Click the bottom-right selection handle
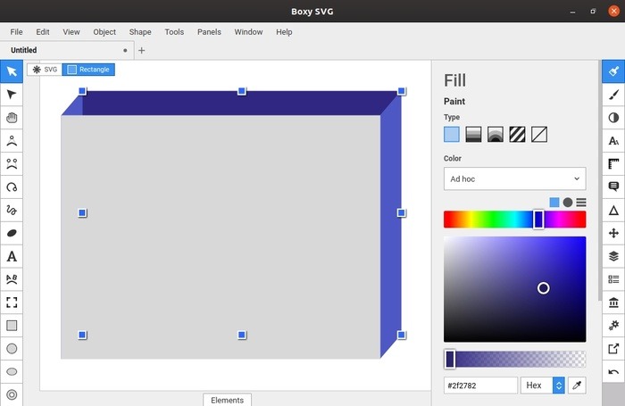Viewport: 625px width, 406px height. (402, 335)
